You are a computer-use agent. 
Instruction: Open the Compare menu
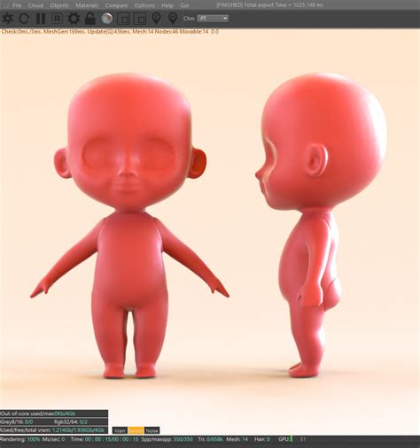[116, 5]
